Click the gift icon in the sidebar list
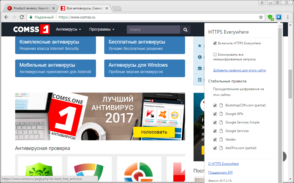Screen dimensions: 294x183 coord(200,80)
